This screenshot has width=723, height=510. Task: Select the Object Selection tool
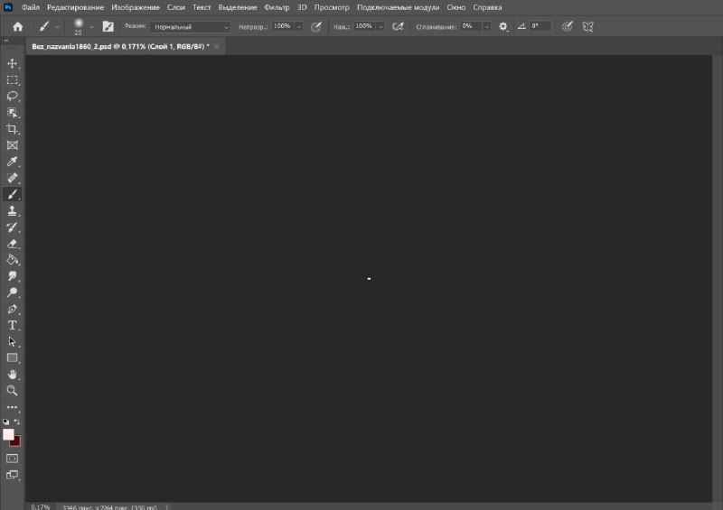(13, 113)
